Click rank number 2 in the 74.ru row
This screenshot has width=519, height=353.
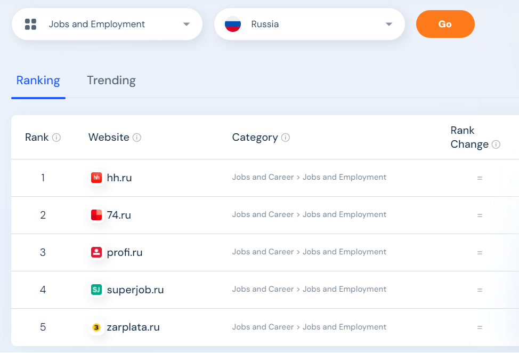[43, 215]
